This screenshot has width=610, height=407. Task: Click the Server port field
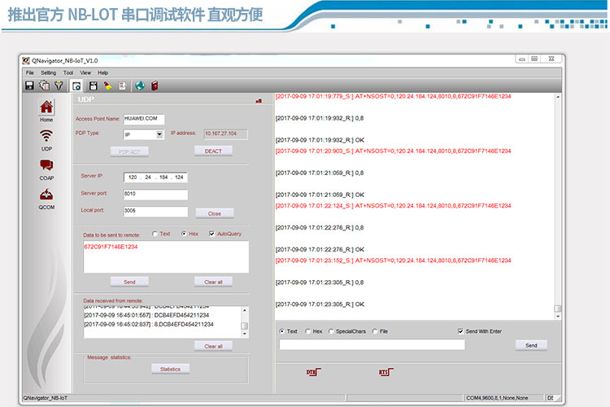[x=155, y=195]
